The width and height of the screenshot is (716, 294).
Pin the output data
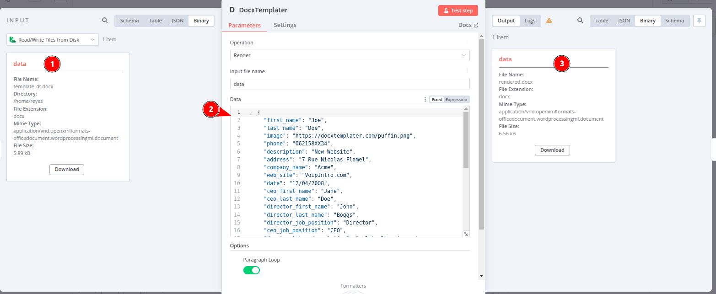[699, 21]
